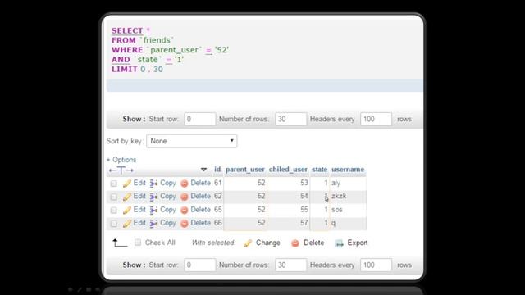Click the Copy icon in row 61

153,184
